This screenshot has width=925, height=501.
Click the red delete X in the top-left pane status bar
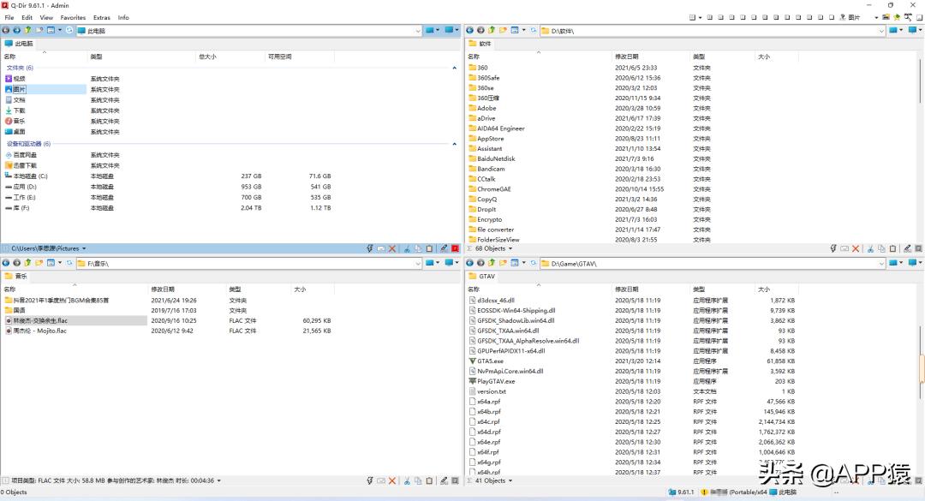(x=392, y=248)
